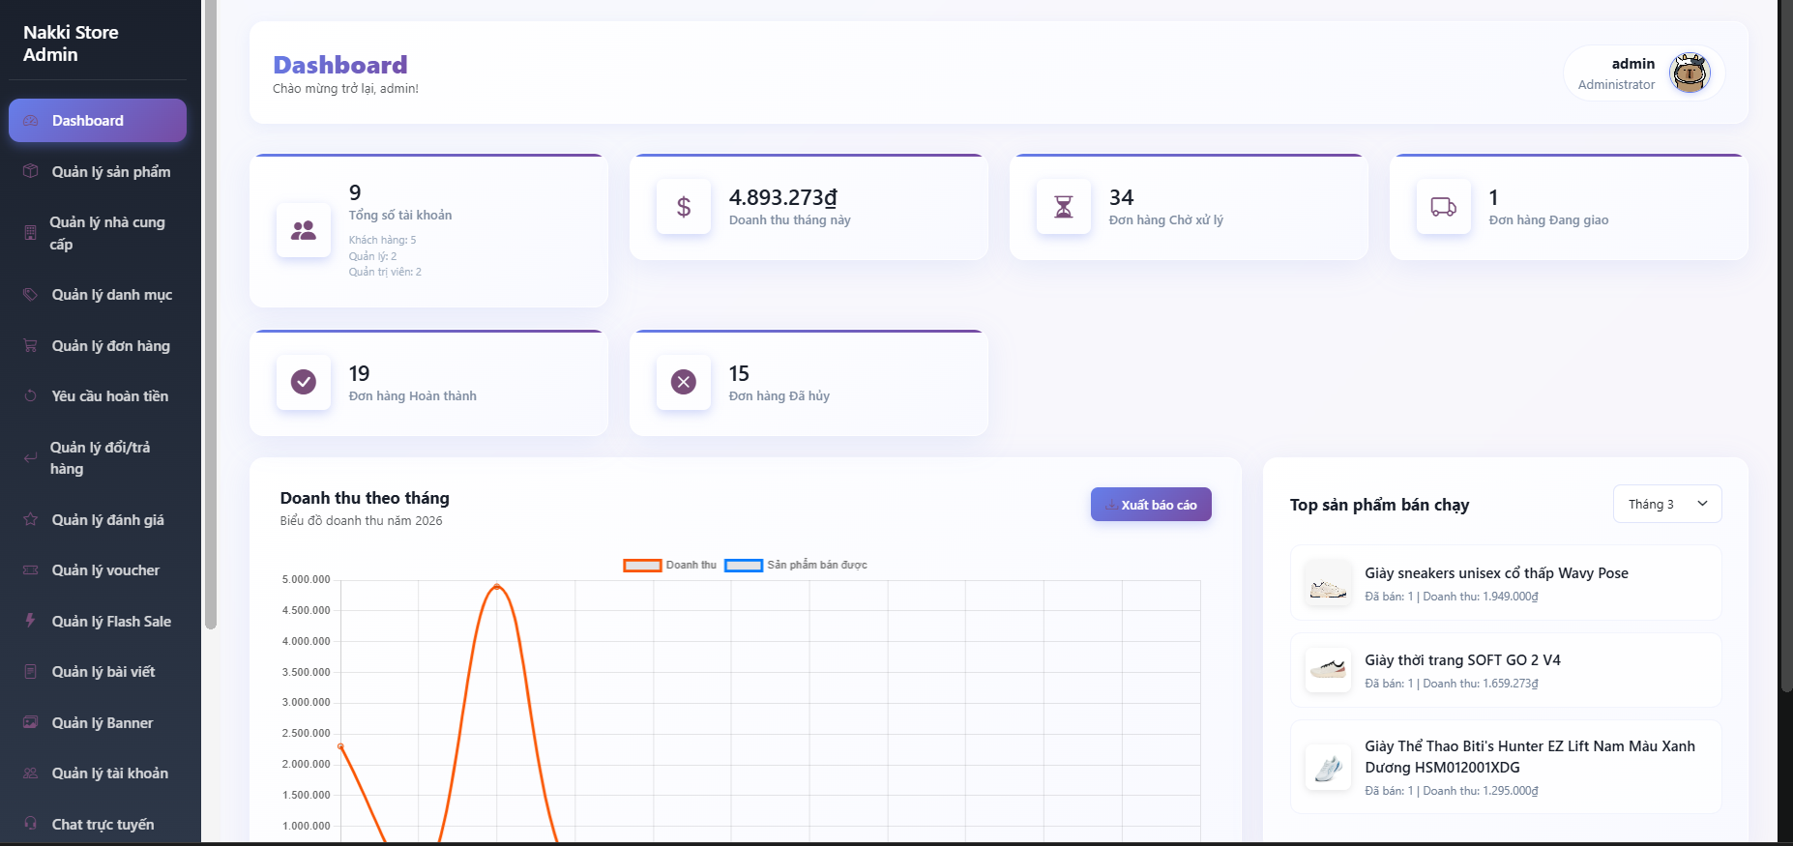This screenshot has width=1793, height=846.
Task: Click the users icon in total accounts card
Action: pos(304,230)
